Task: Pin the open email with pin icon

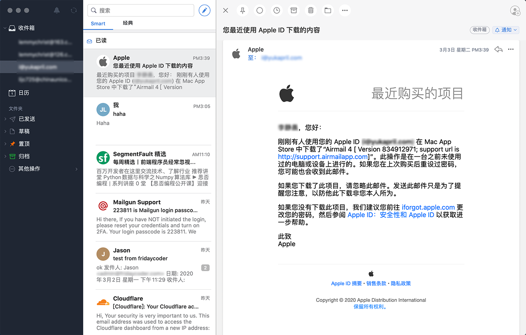Action: click(x=243, y=10)
